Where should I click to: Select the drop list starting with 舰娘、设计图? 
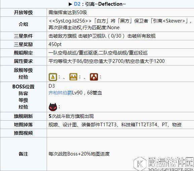115,125
